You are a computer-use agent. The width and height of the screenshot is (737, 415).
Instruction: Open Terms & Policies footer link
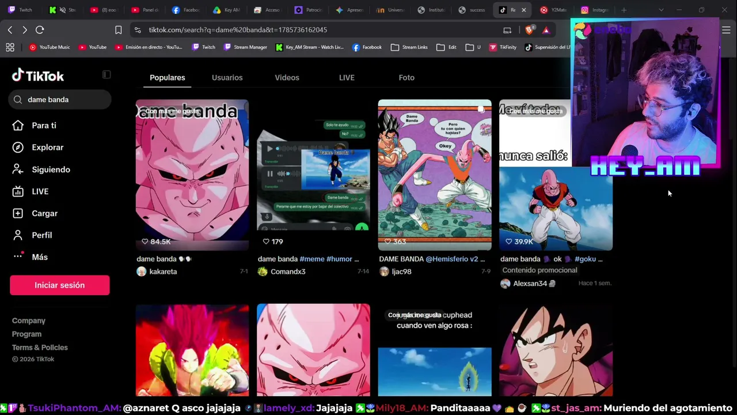tap(40, 348)
